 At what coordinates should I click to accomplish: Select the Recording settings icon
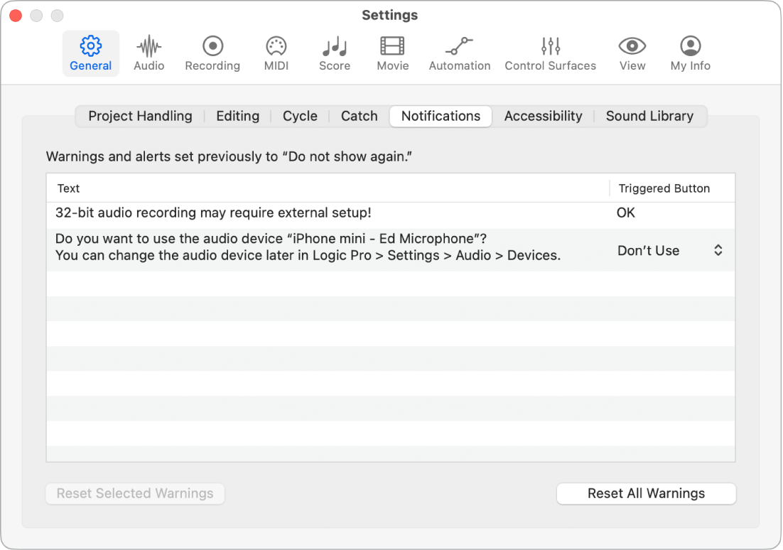click(212, 53)
